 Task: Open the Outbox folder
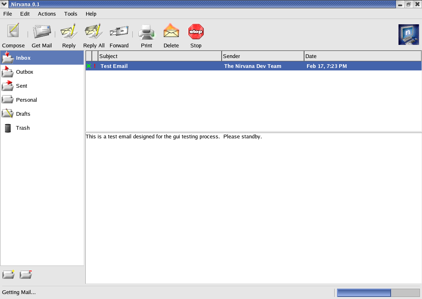(x=24, y=72)
